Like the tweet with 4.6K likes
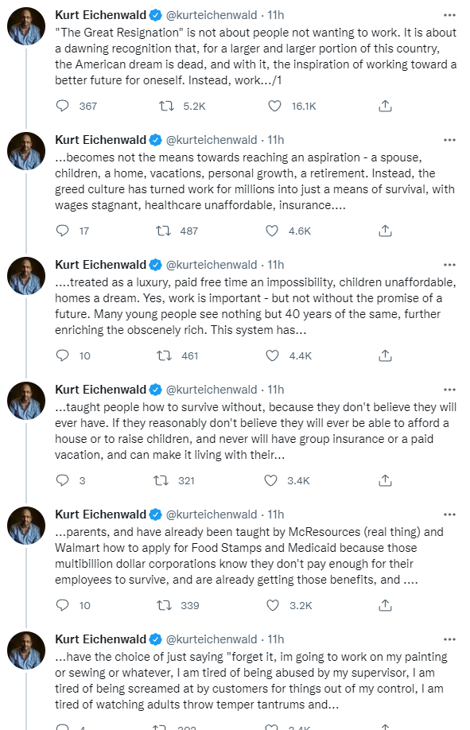The height and width of the screenshot is (730, 470). pos(272,231)
